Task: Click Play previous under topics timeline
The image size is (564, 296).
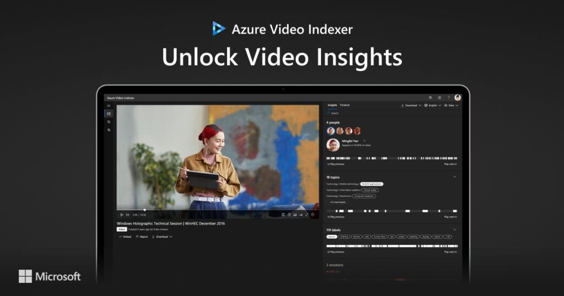Action: [335, 217]
